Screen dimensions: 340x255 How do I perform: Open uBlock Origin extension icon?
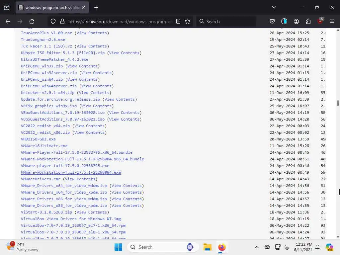[x=320, y=21]
